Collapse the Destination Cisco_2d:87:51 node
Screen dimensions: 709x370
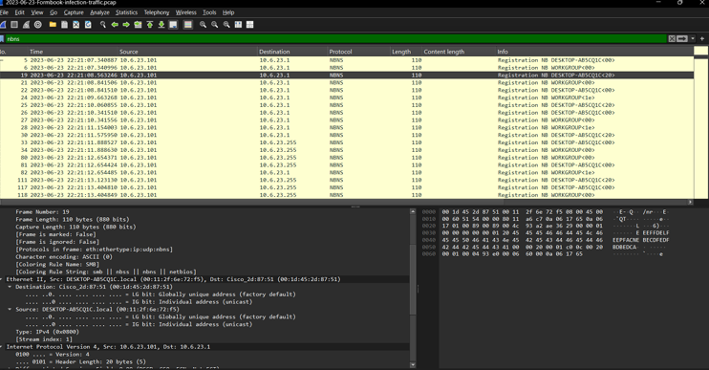point(10,287)
